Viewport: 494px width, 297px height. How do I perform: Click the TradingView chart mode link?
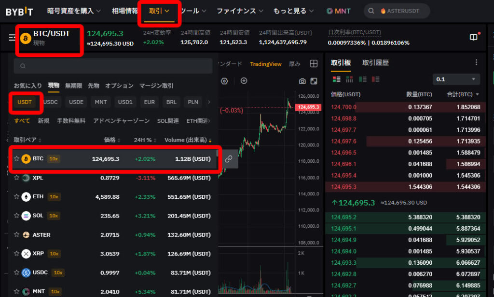[x=265, y=64]
